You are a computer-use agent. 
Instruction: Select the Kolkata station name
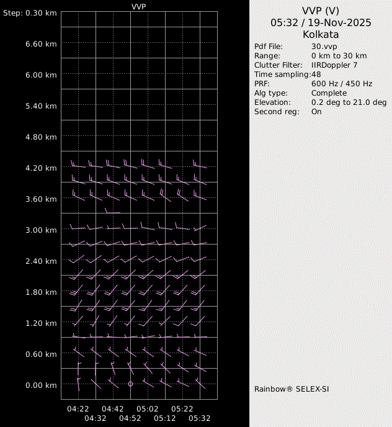321,34
